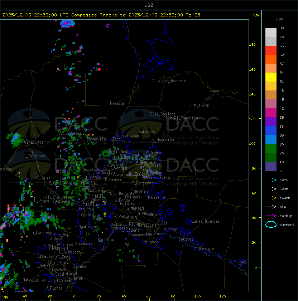Viewport: 298px width, 301px height.
Task: Select the C_Guido map label
Action: click(44, 178)
